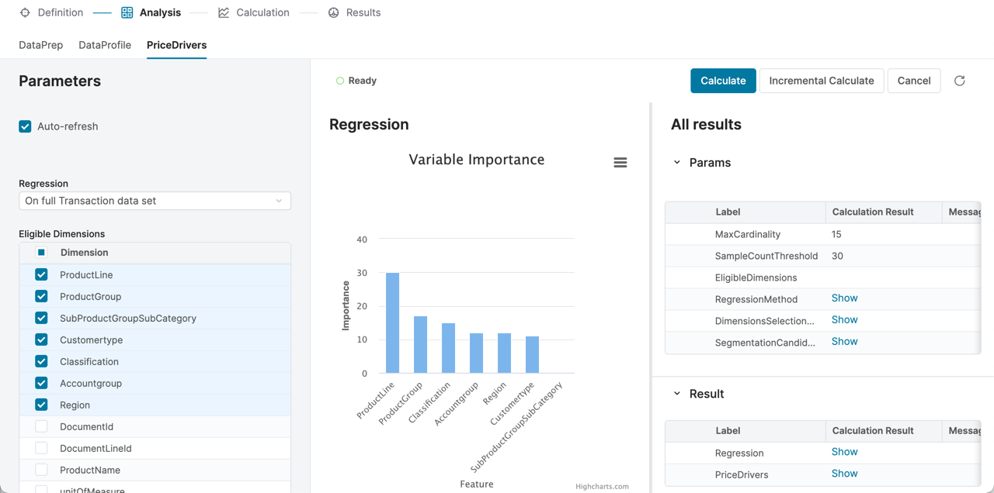Viewport: 994px width, 493px height.
Task: Open the chart context menu hamburger icon
Action: 620,162
